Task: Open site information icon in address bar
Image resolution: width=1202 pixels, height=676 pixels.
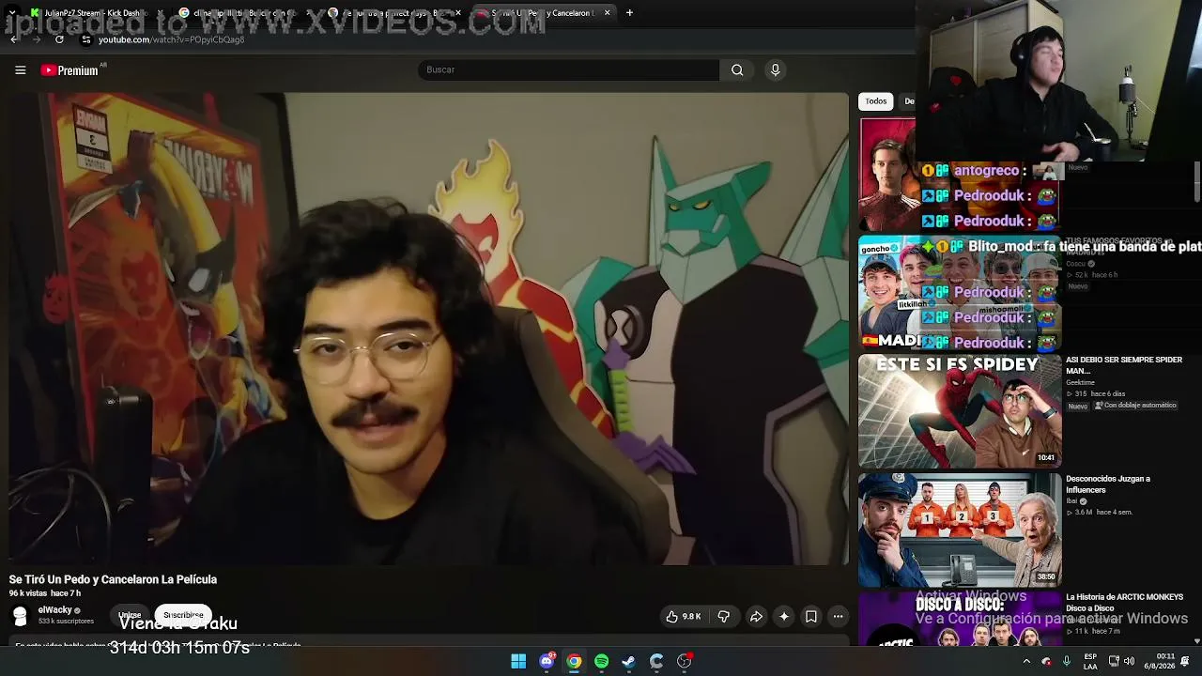Action: pyautogui.click(x=86, y=39)
